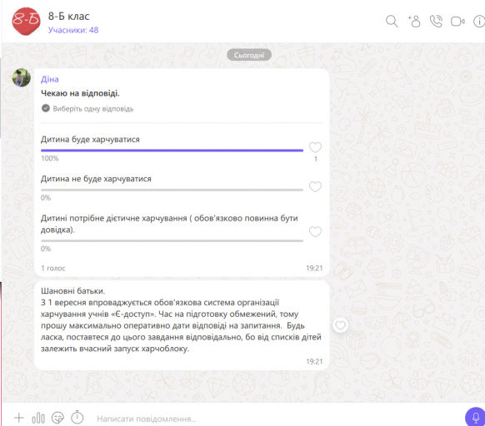The height and width of the screenshot is (426, 485).
Task: Open sender Діна's name link
Action: 49,79
